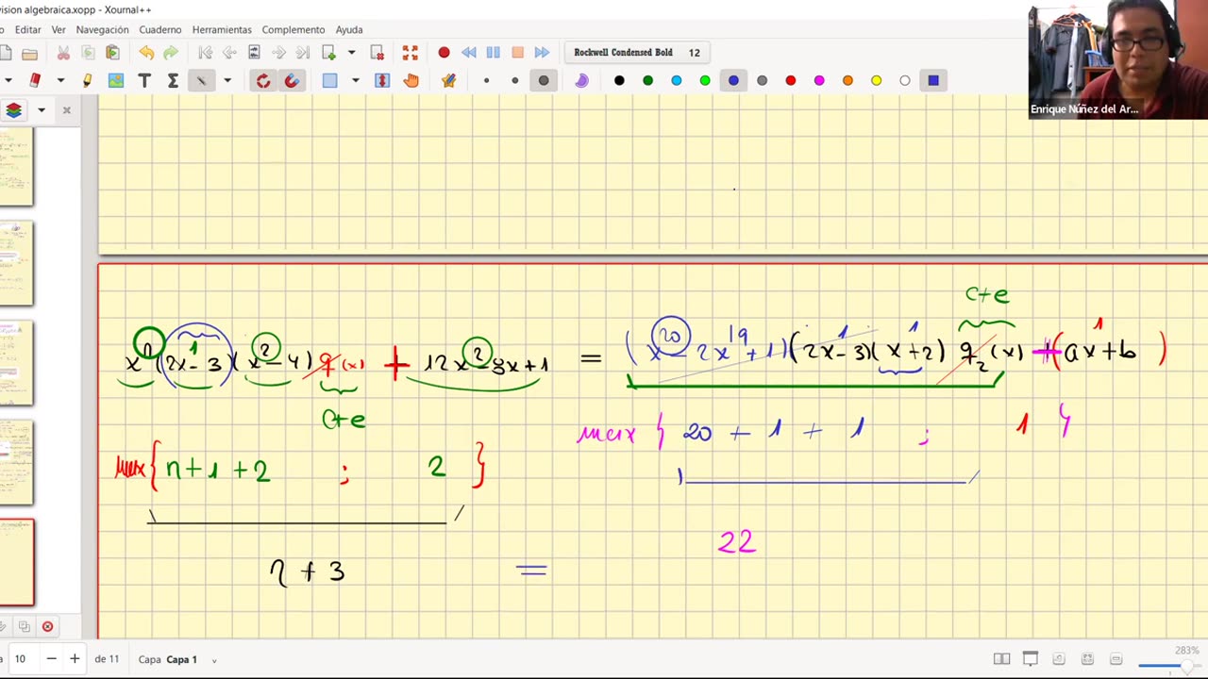Go to the first page
Screen dimensions: 1208x679
click(205, 53)
